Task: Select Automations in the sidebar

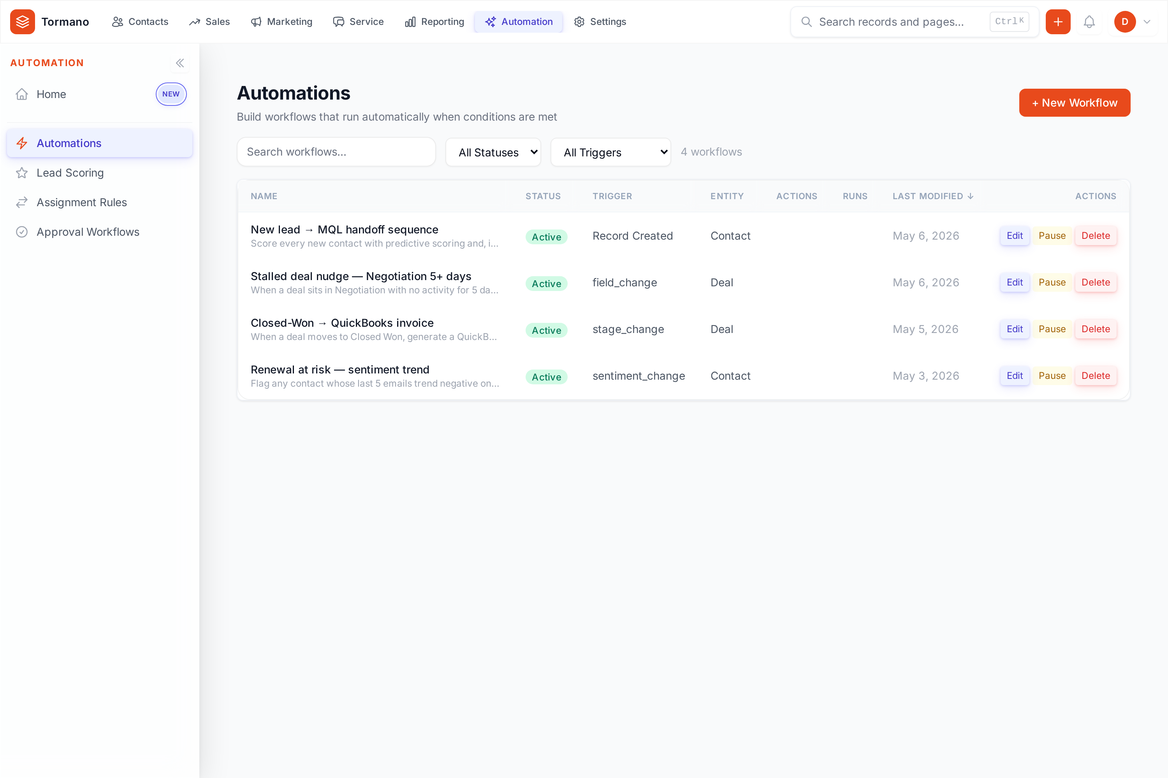Action: pos(99,144)
